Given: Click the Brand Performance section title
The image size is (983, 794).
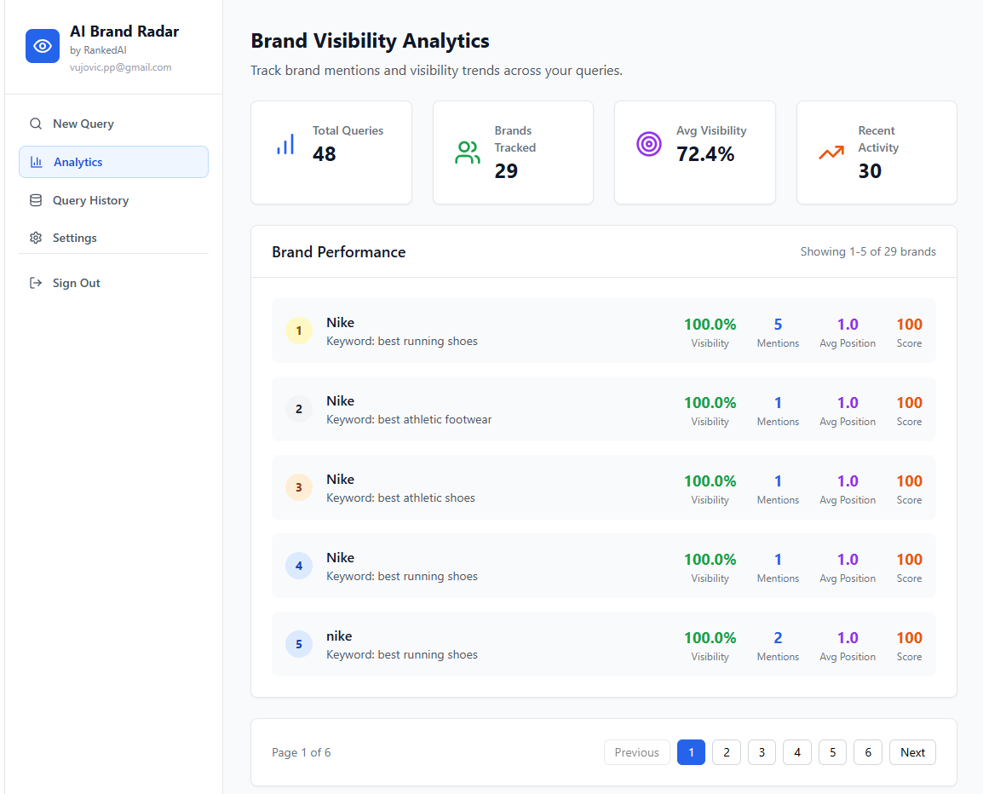Looking at the screenshot, I should pyautogui.click(x=338, y=252).
